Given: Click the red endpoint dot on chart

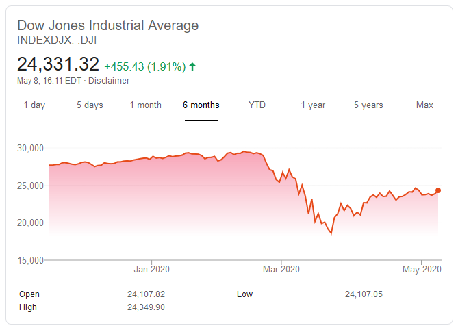Looking at the screenshot, I should coord(438,190).
